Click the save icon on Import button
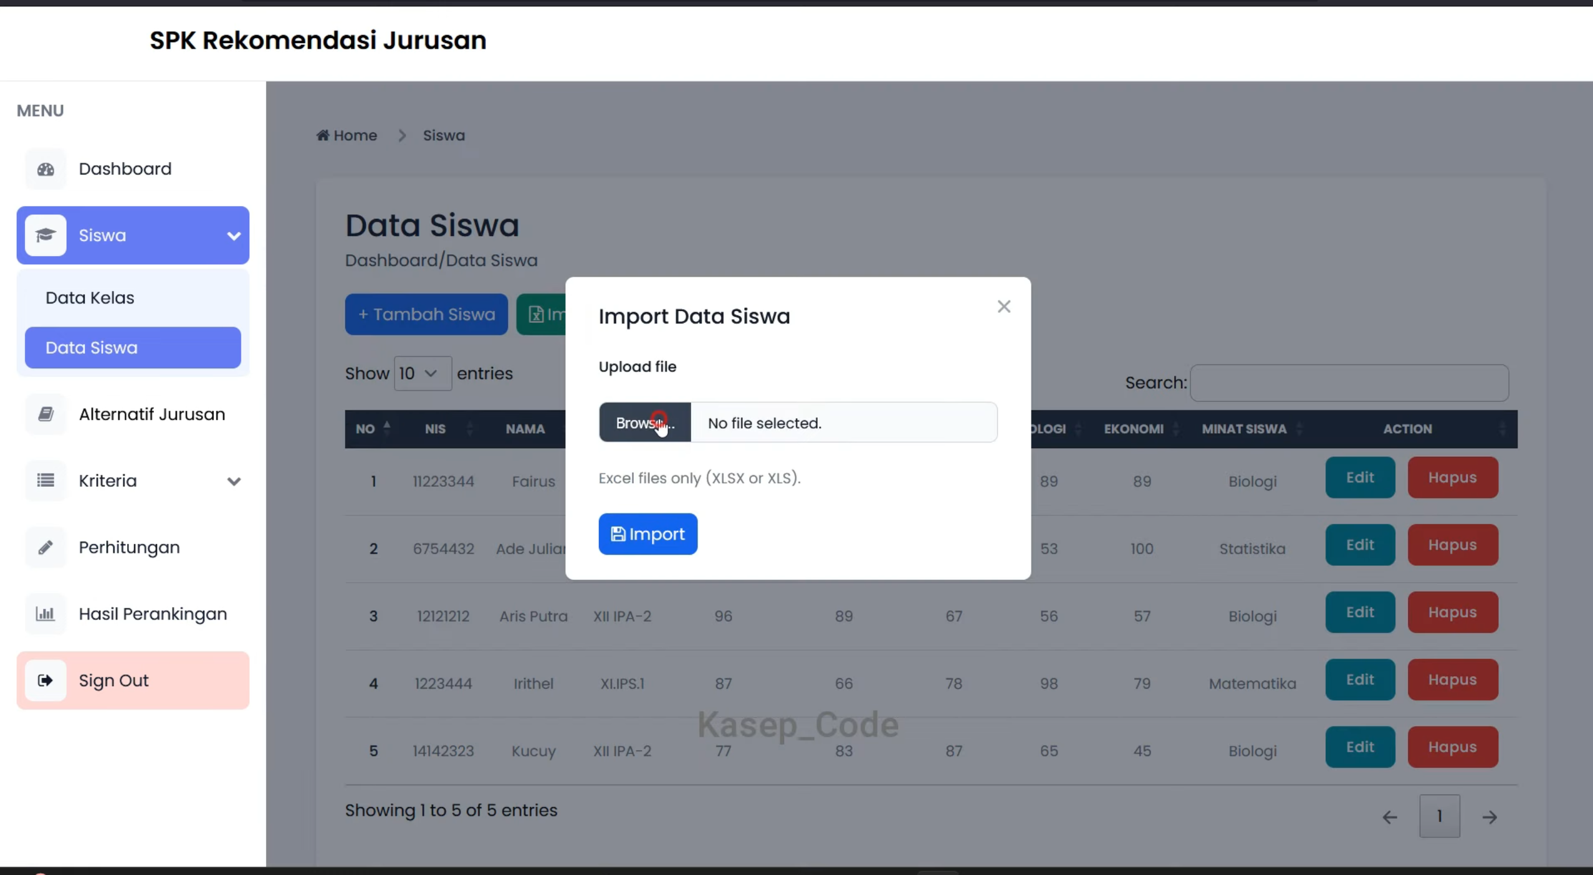The height and width of the screenshot is (875, 1593). (x=618, y=534)
